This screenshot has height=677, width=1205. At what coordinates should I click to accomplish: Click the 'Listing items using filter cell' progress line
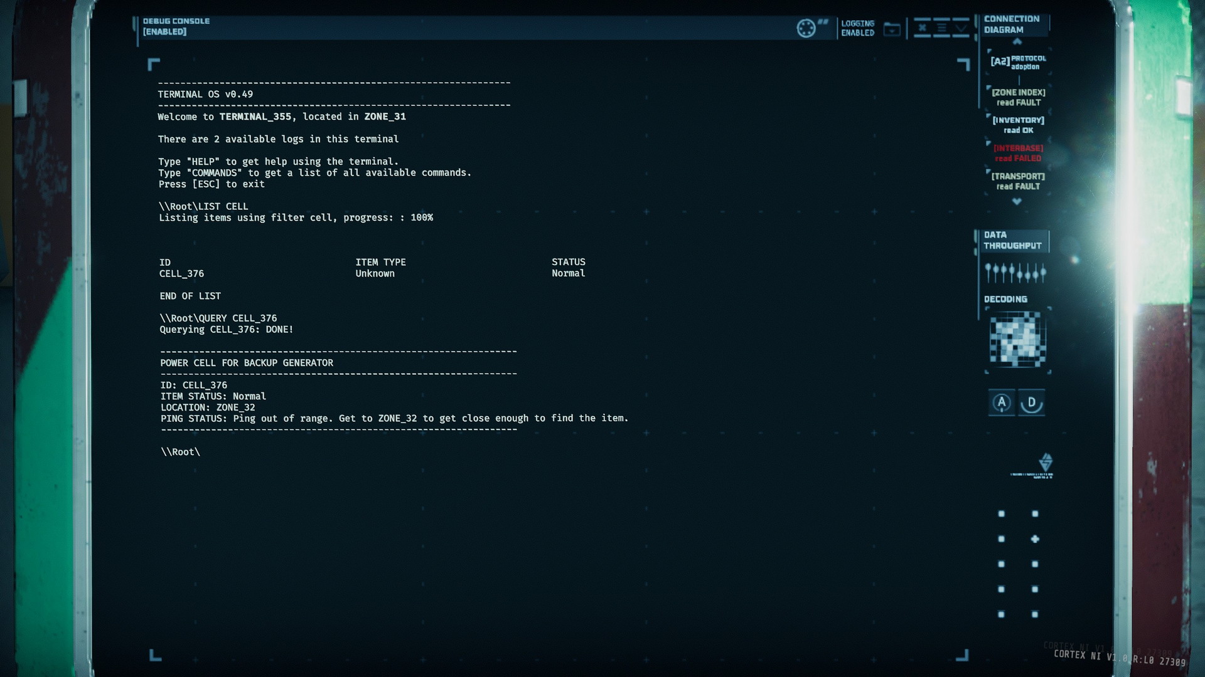pos(296,218)
